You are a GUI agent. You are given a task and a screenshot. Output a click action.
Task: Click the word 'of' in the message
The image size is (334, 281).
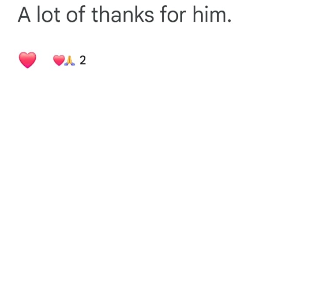[x=76, y=15]
